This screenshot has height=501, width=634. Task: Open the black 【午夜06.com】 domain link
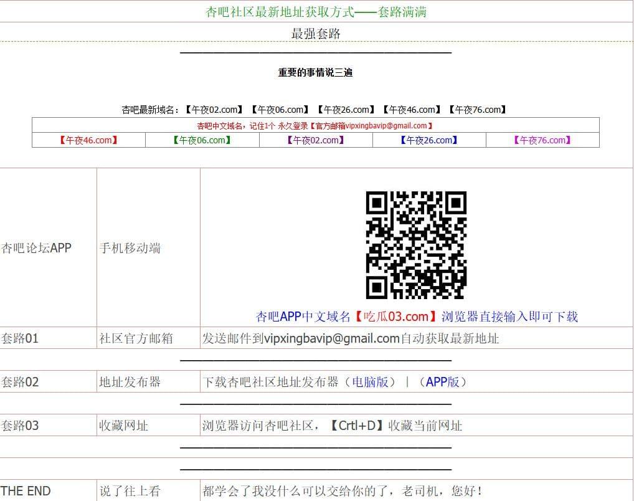coord(280,110)
